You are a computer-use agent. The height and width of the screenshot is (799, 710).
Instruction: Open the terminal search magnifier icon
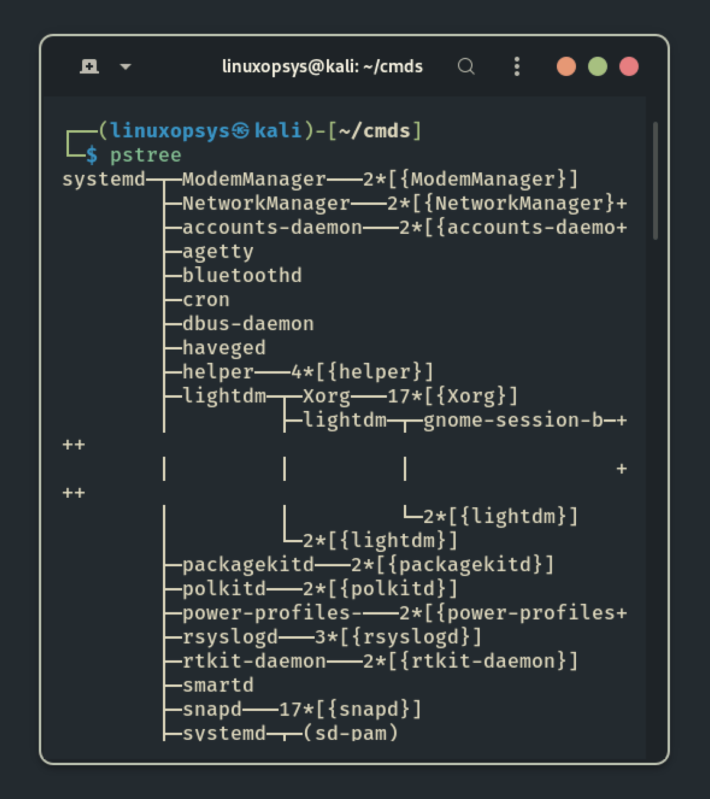coord(466,66)
